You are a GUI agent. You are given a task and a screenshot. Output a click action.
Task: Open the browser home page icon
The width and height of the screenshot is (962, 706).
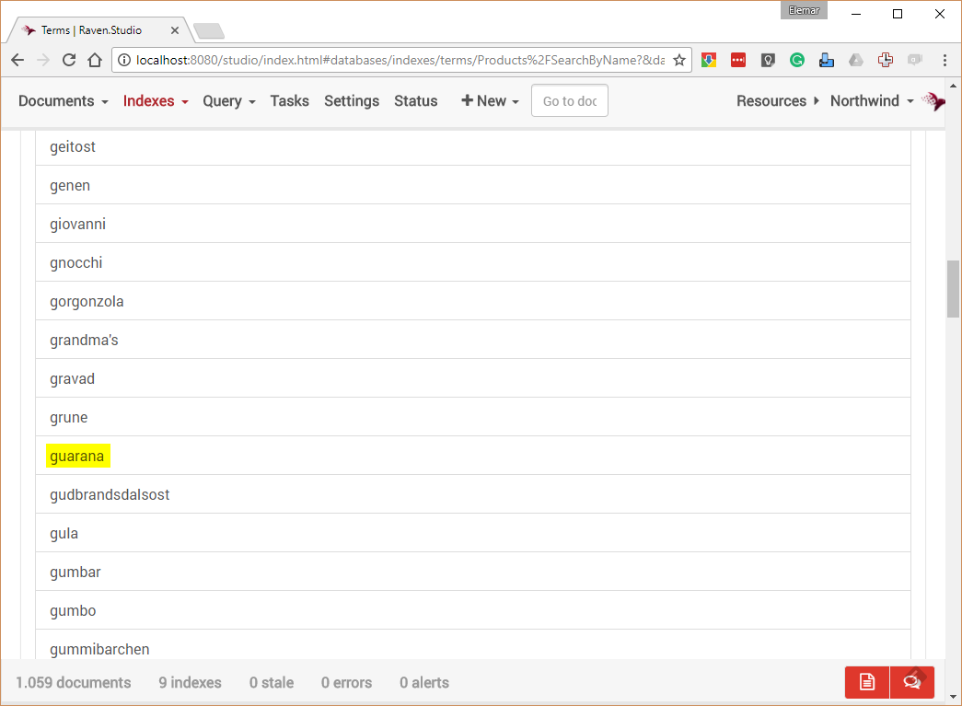tap(95, 60)
